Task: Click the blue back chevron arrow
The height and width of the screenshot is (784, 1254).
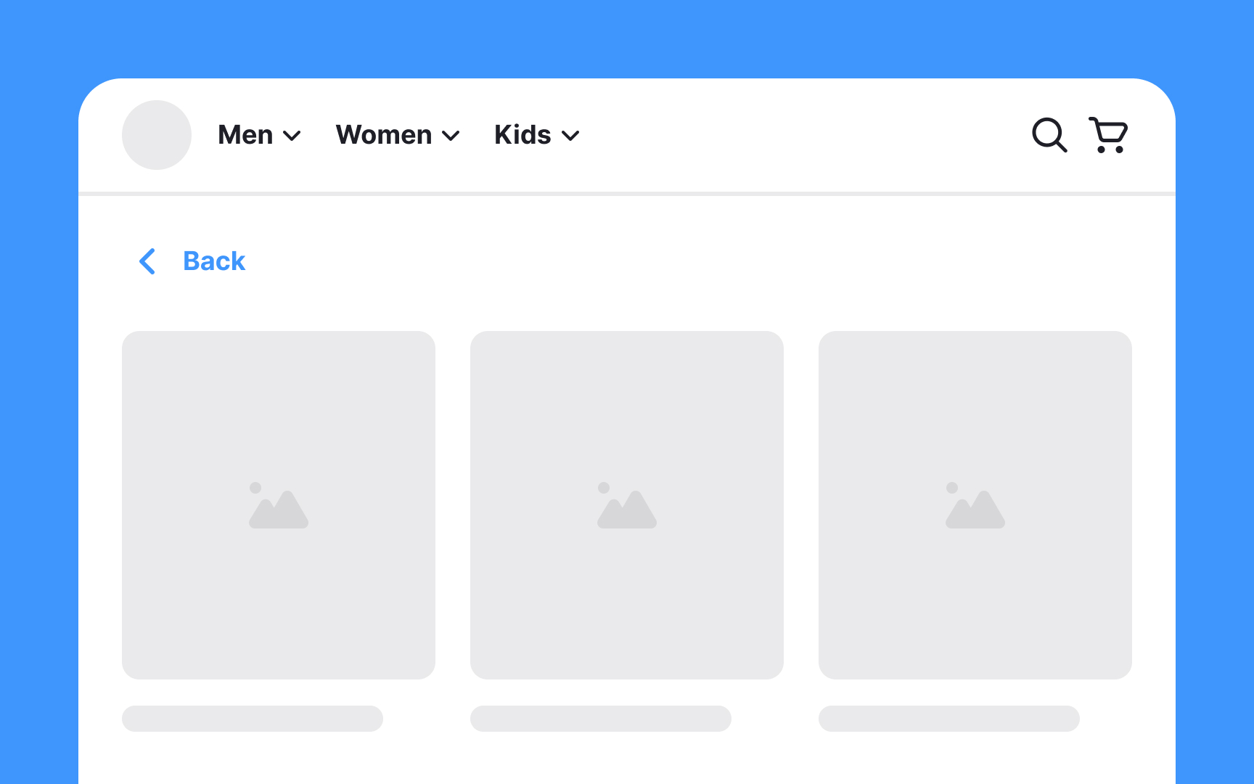Action: pyautogui.click(x=147, y=261)
